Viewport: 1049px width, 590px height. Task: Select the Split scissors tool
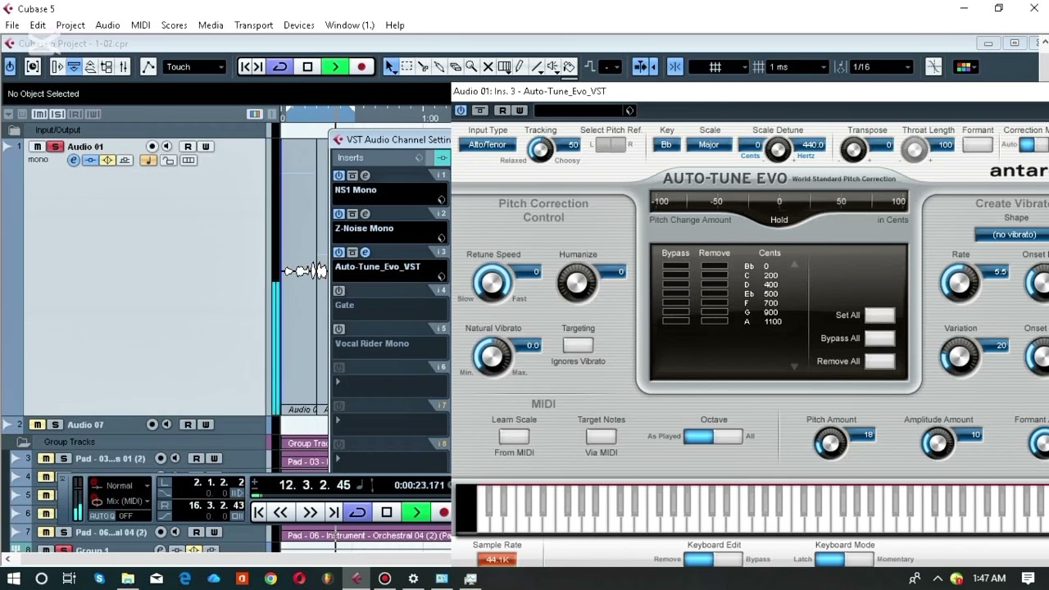(423, 67)
